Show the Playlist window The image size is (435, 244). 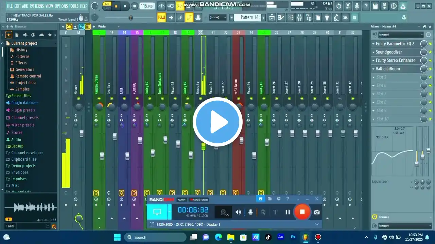272,18
